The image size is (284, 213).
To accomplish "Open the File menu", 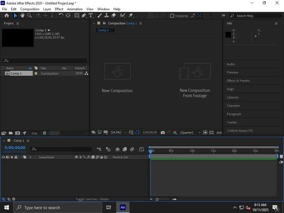I will pos(4,9).
